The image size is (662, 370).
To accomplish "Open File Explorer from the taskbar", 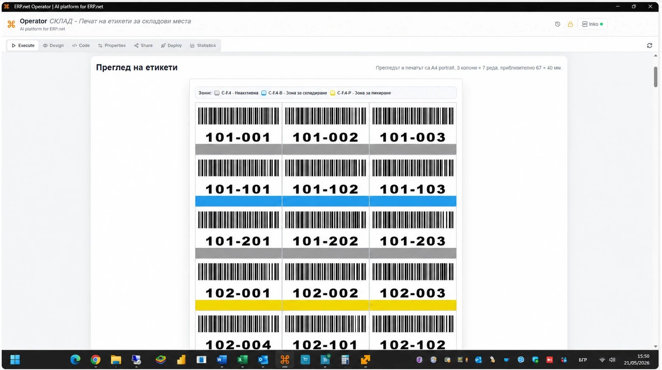I will coord(116,360).
